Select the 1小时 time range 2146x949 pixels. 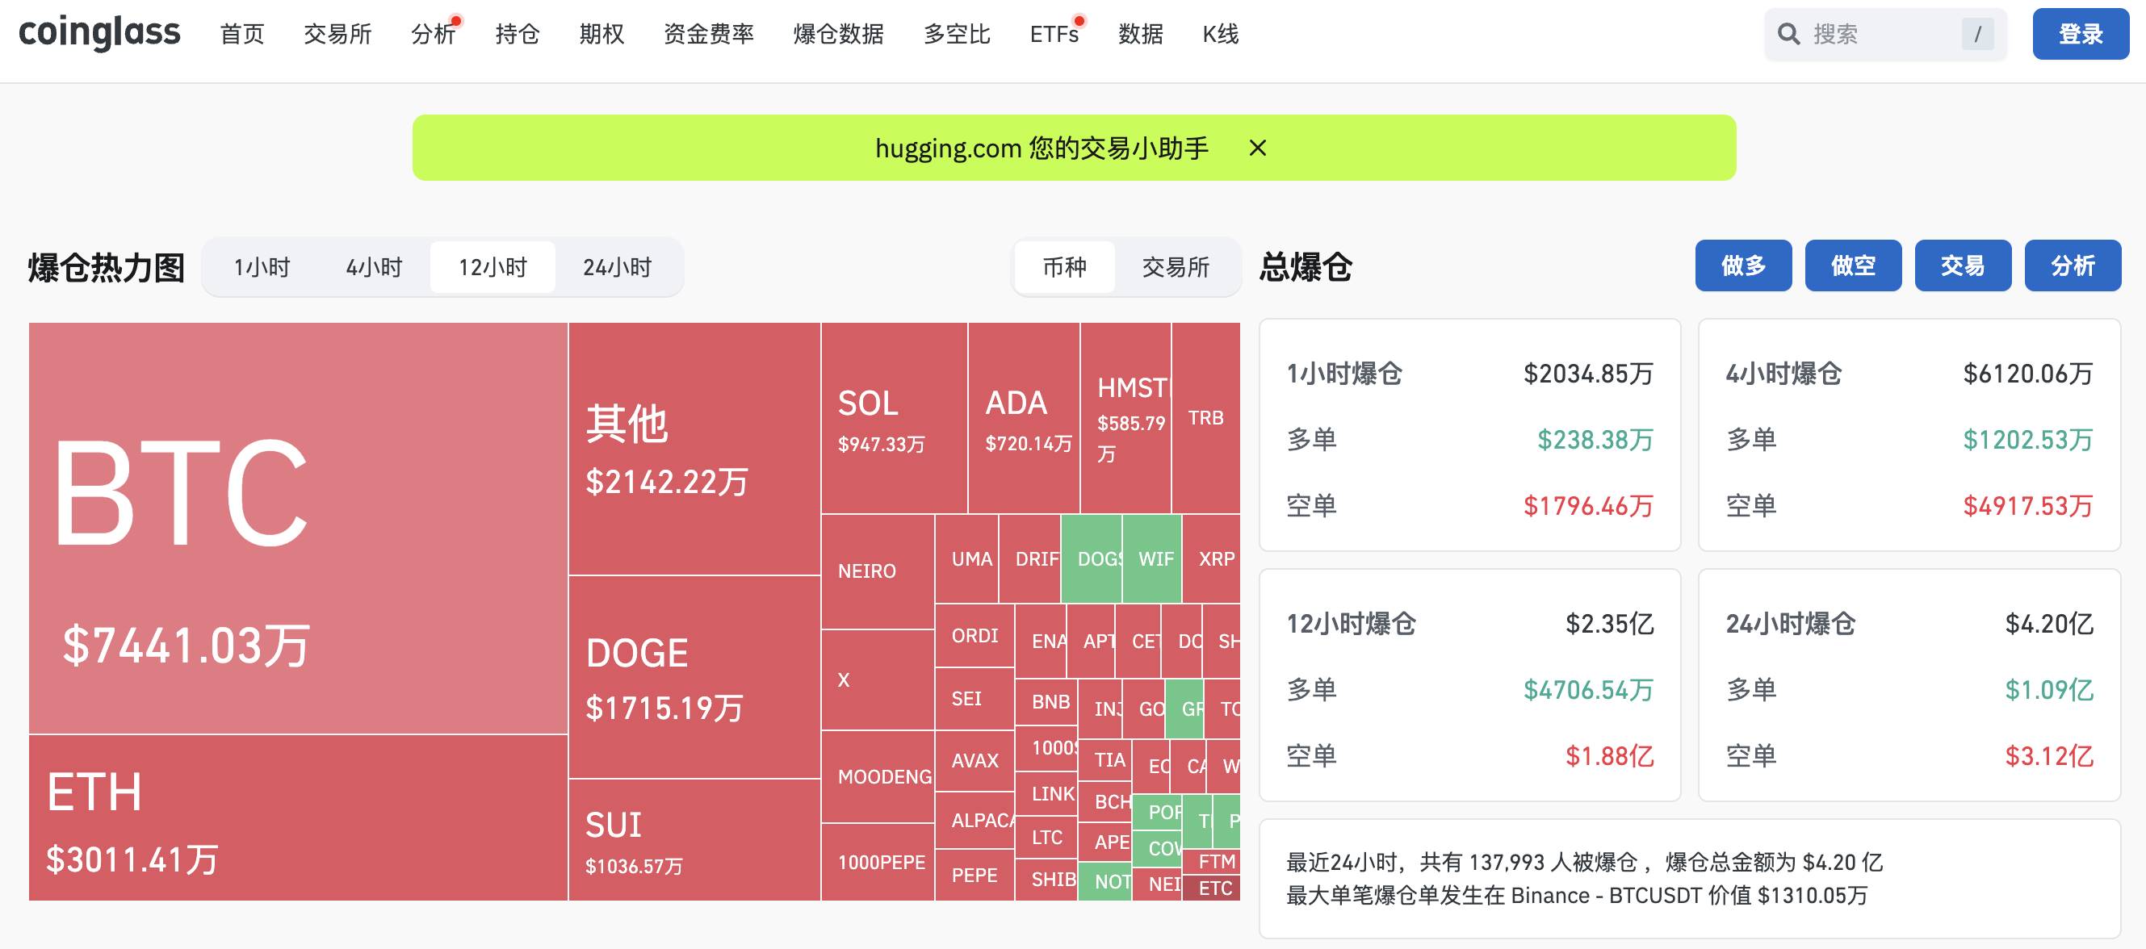pos(262,267)
